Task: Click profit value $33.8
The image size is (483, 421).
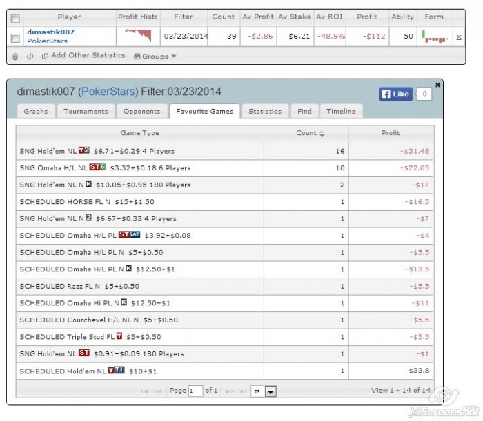Action: [419, 371]
